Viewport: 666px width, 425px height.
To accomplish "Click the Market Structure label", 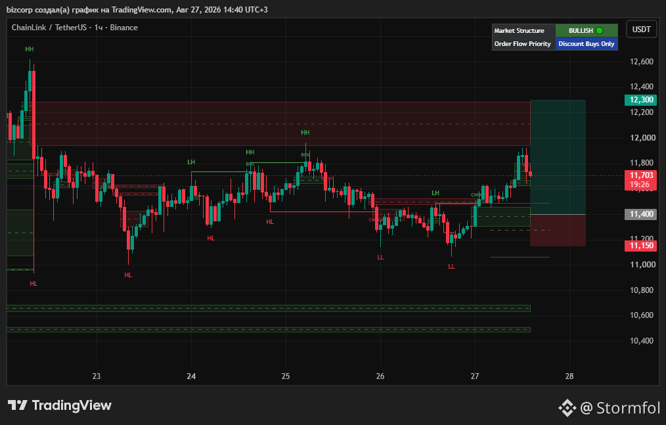I will (519, 31).
